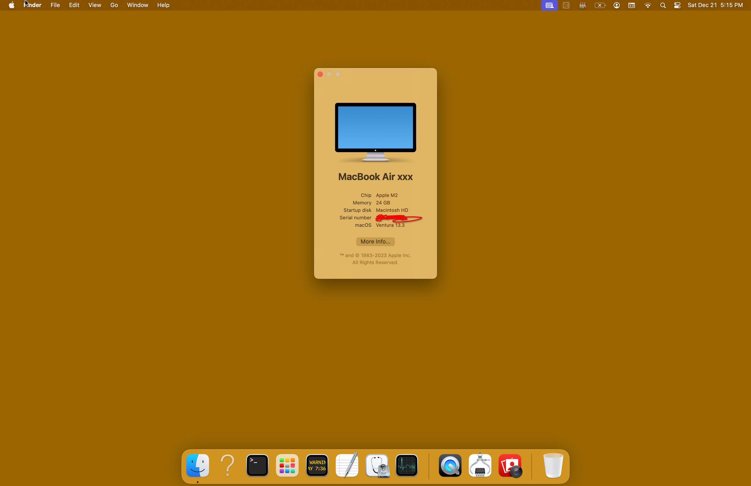Click the Apple Inc. copyright notice
Viewport: 751px width, 486px height.
pos(375,259)
